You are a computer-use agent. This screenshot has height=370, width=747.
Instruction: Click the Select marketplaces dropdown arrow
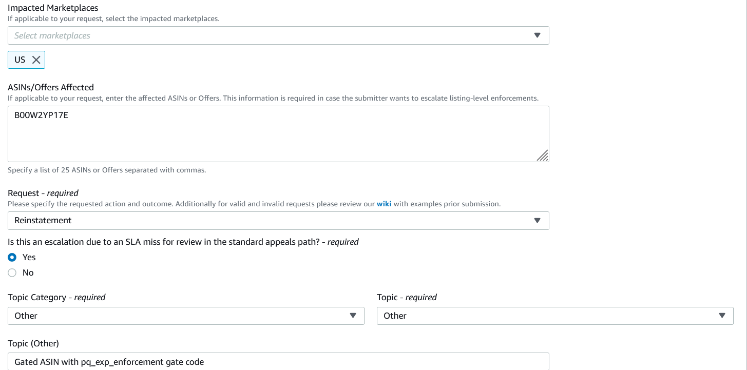pyautogui.click(x=538, y=35)
